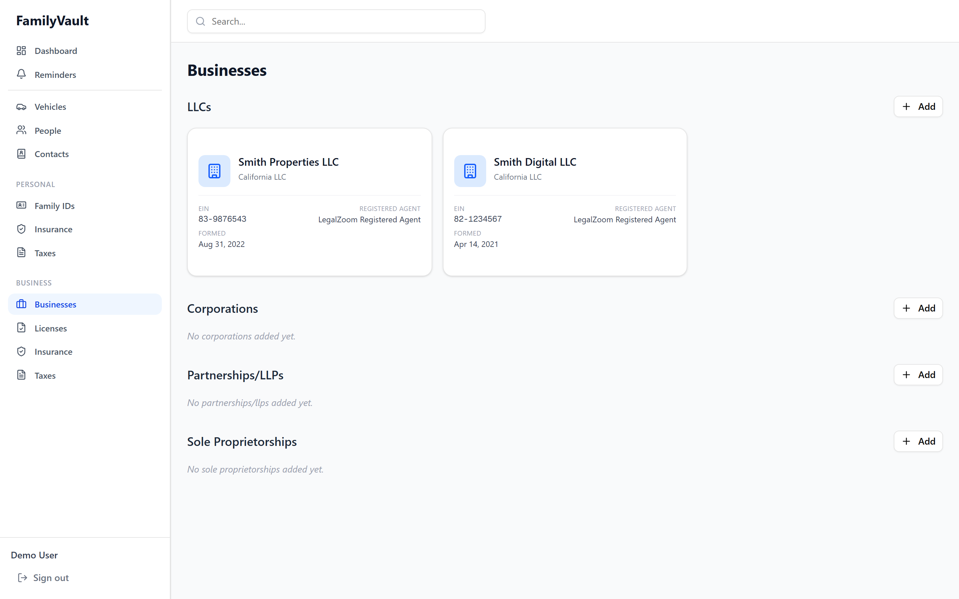Click Smith Digital LLC building icon
This screenshot has width=959, height=599.
click(470, 171)
